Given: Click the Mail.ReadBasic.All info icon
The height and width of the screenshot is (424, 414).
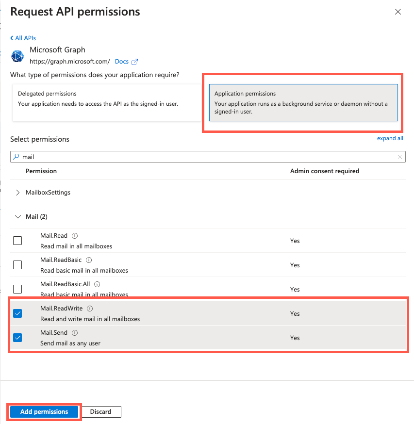Looking at the screenshot, I should pos(97,284).
